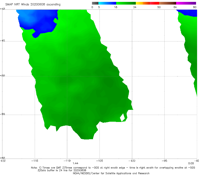Click the small white hole inside the green swath
The image size is (199, 175).
coord(123,118)
